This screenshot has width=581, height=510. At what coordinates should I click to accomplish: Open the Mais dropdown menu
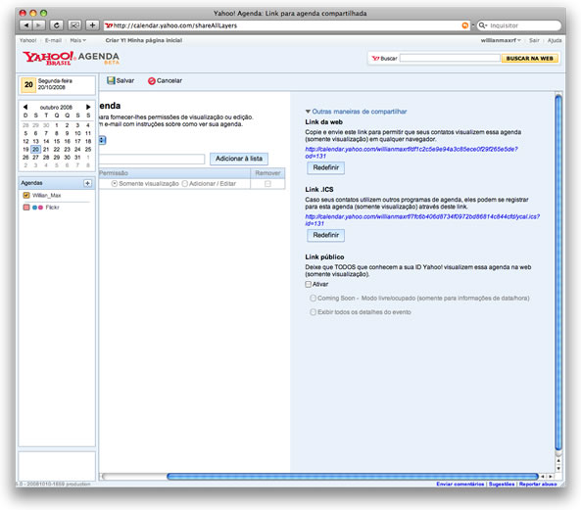pyautogui.click(x=77, y=40)
